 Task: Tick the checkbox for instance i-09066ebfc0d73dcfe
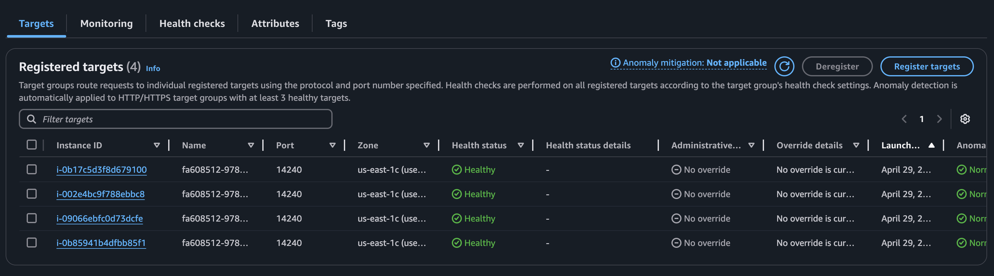click(32, 218)
